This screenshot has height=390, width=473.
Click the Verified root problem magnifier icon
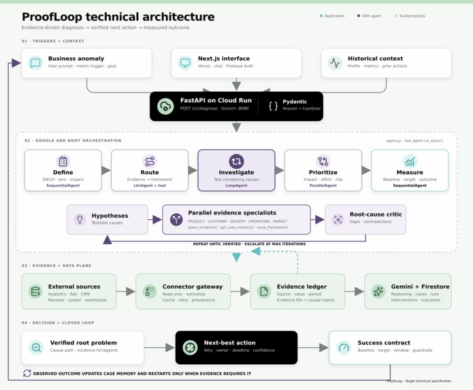coord(37,348)
